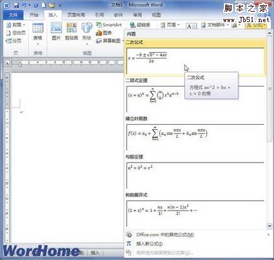Switch to the 审阅 (Review) ribbon tab
Viewport: 274px width, 260px height.
pos(137,15)
